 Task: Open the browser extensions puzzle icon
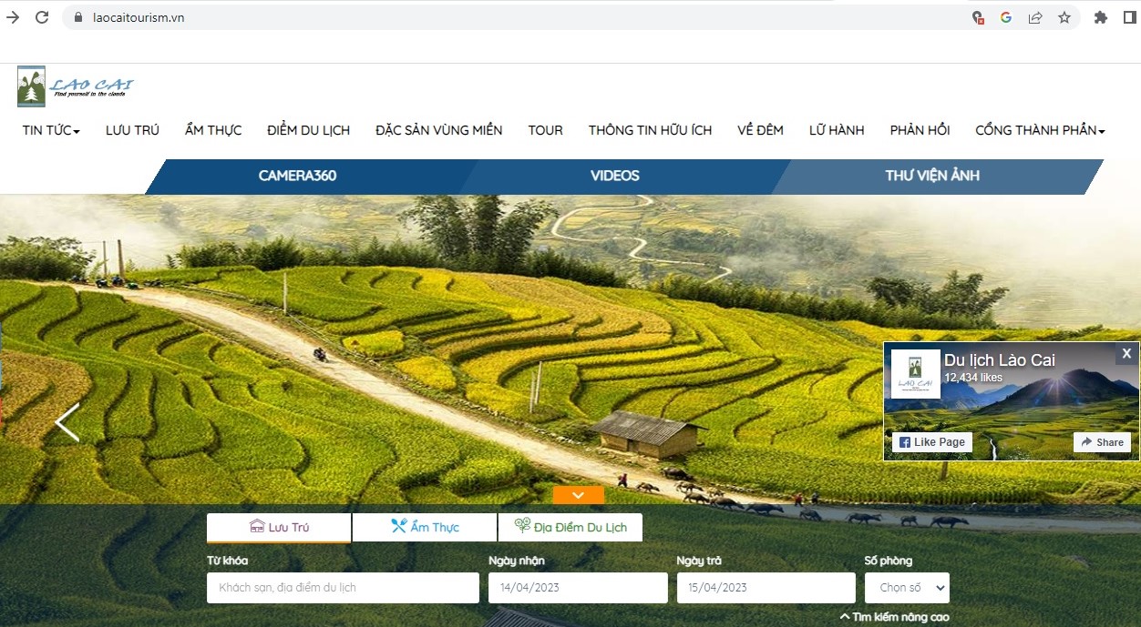pos(1100,16)
